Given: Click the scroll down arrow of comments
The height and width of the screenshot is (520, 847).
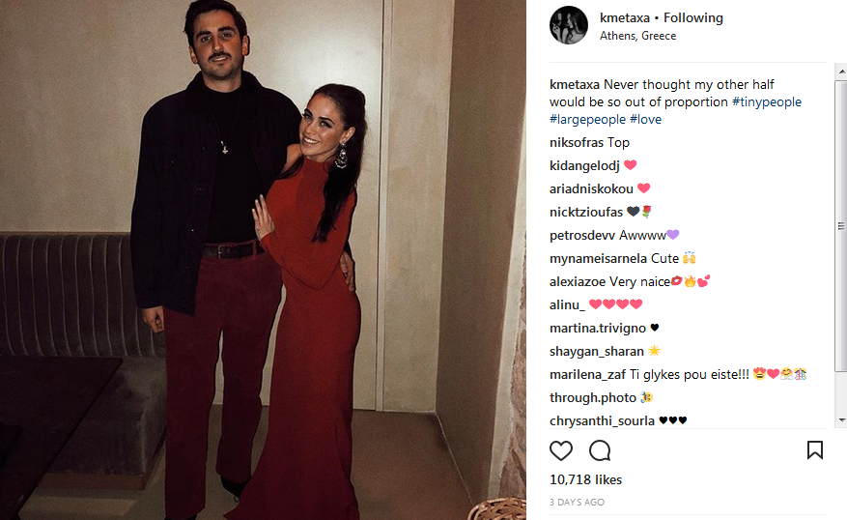Looking at the screenshot, I should coord(841,420).
